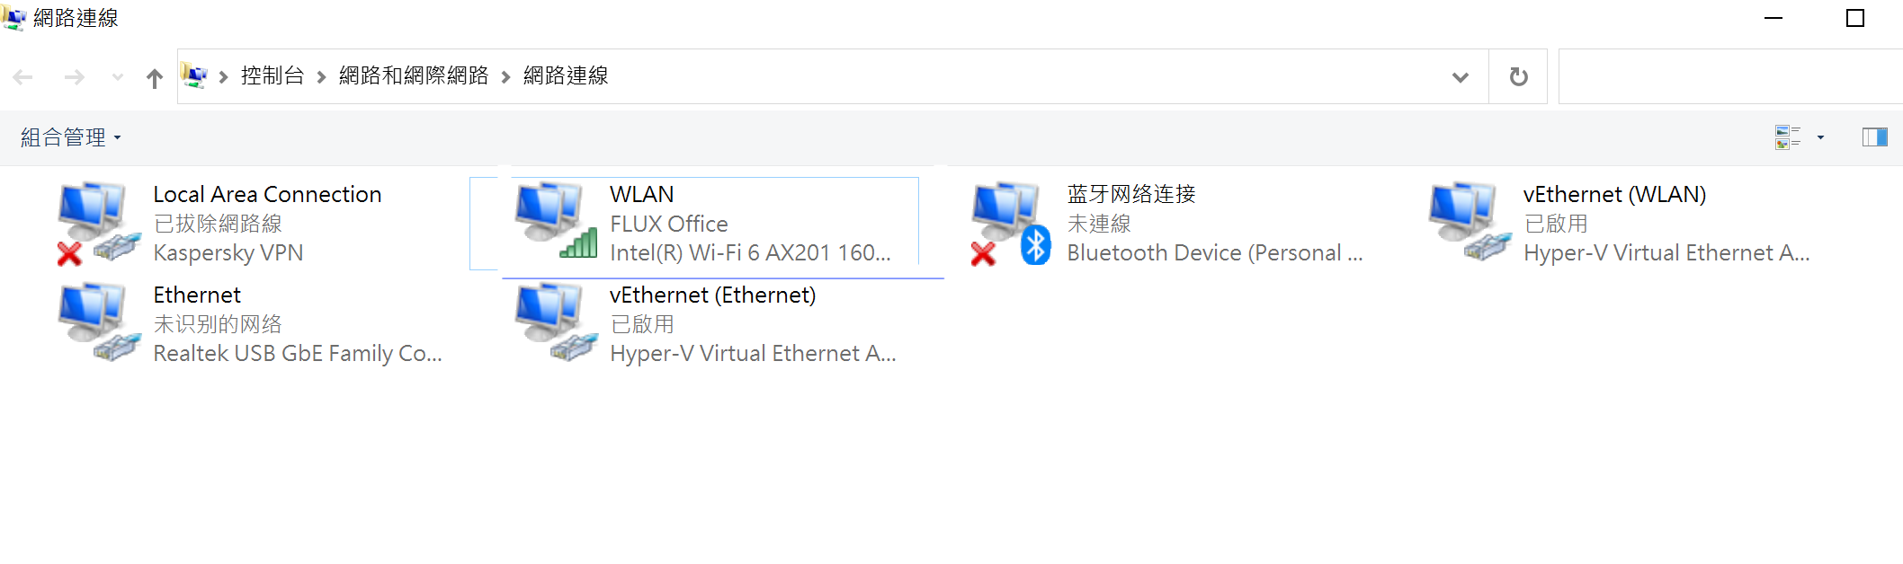Open the 組合管理 organize menu
Image resolution: width=1903 pixels, height=564 pixels.
70,137
